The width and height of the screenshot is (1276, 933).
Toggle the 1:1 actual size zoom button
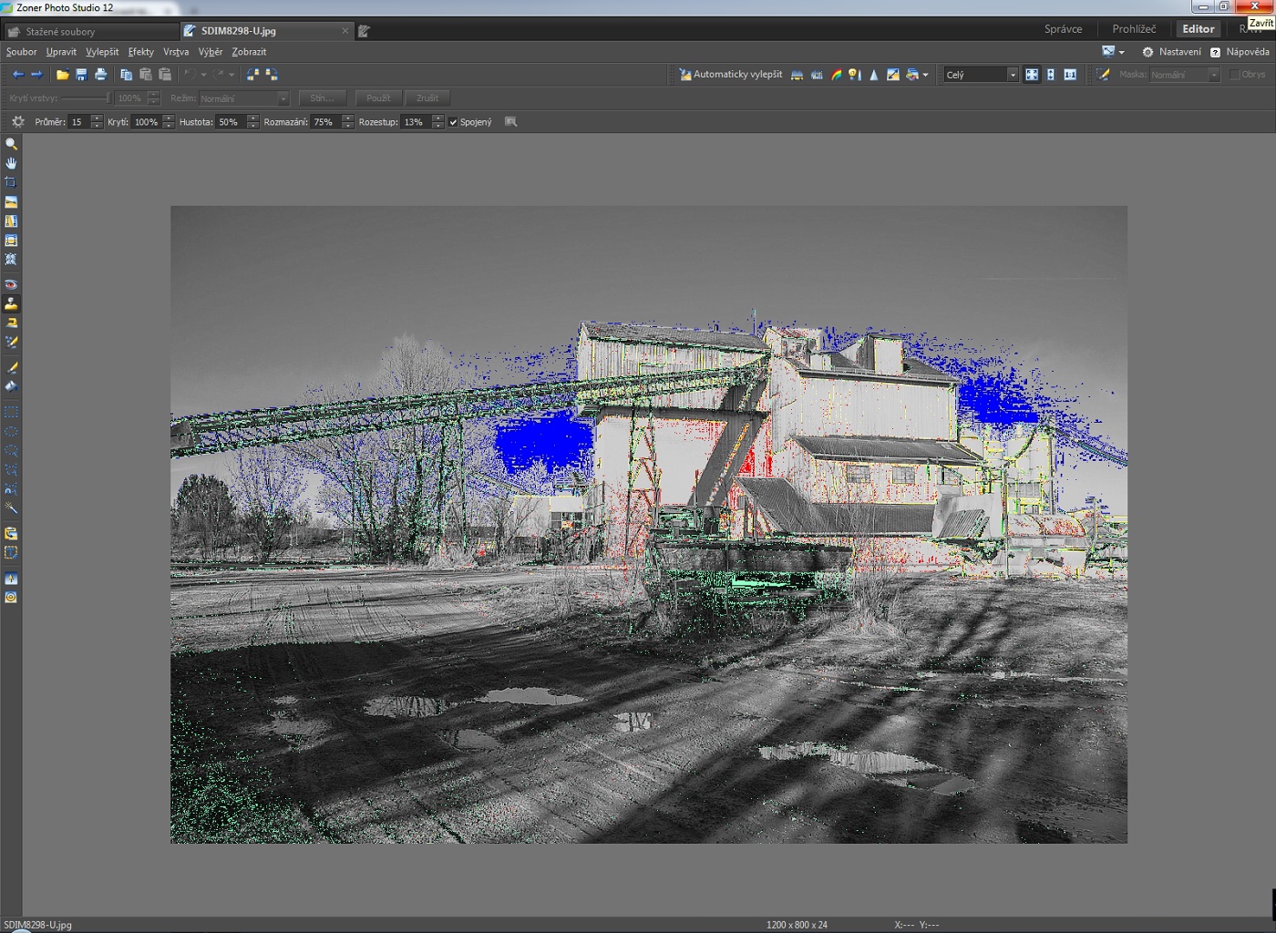pos(1070,75)
